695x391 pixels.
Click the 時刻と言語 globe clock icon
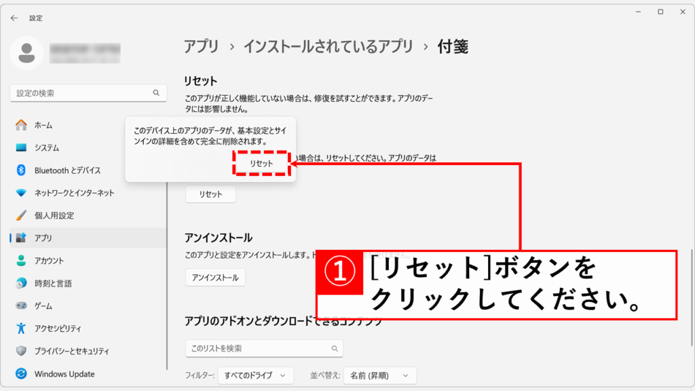tap(21, 283)
